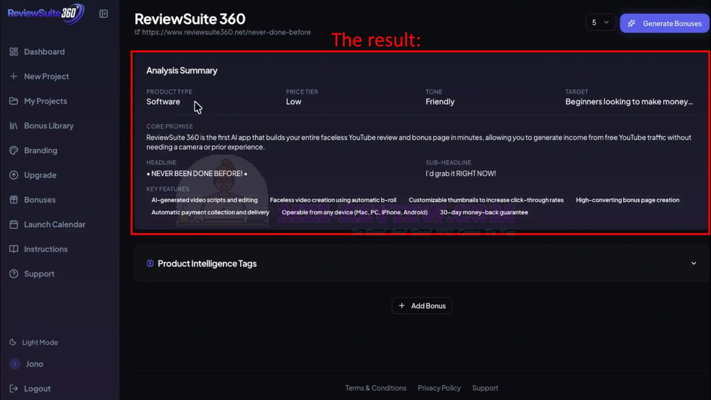Image resolution: width=711 pixels, height=400 pixels.
Task: Open the reviewsuite360.net never-done-before link
Action: [x=226, y=32]
